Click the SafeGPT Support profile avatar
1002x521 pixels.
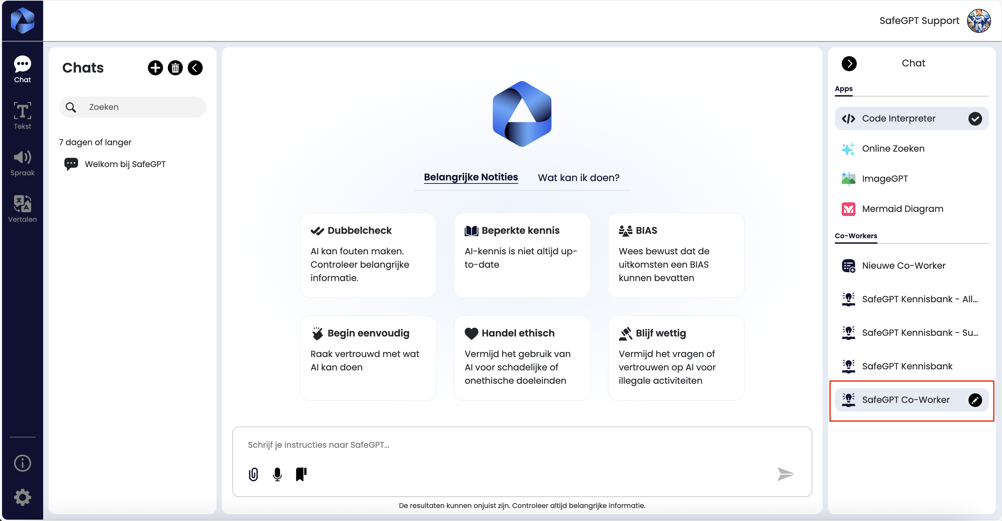979,21
